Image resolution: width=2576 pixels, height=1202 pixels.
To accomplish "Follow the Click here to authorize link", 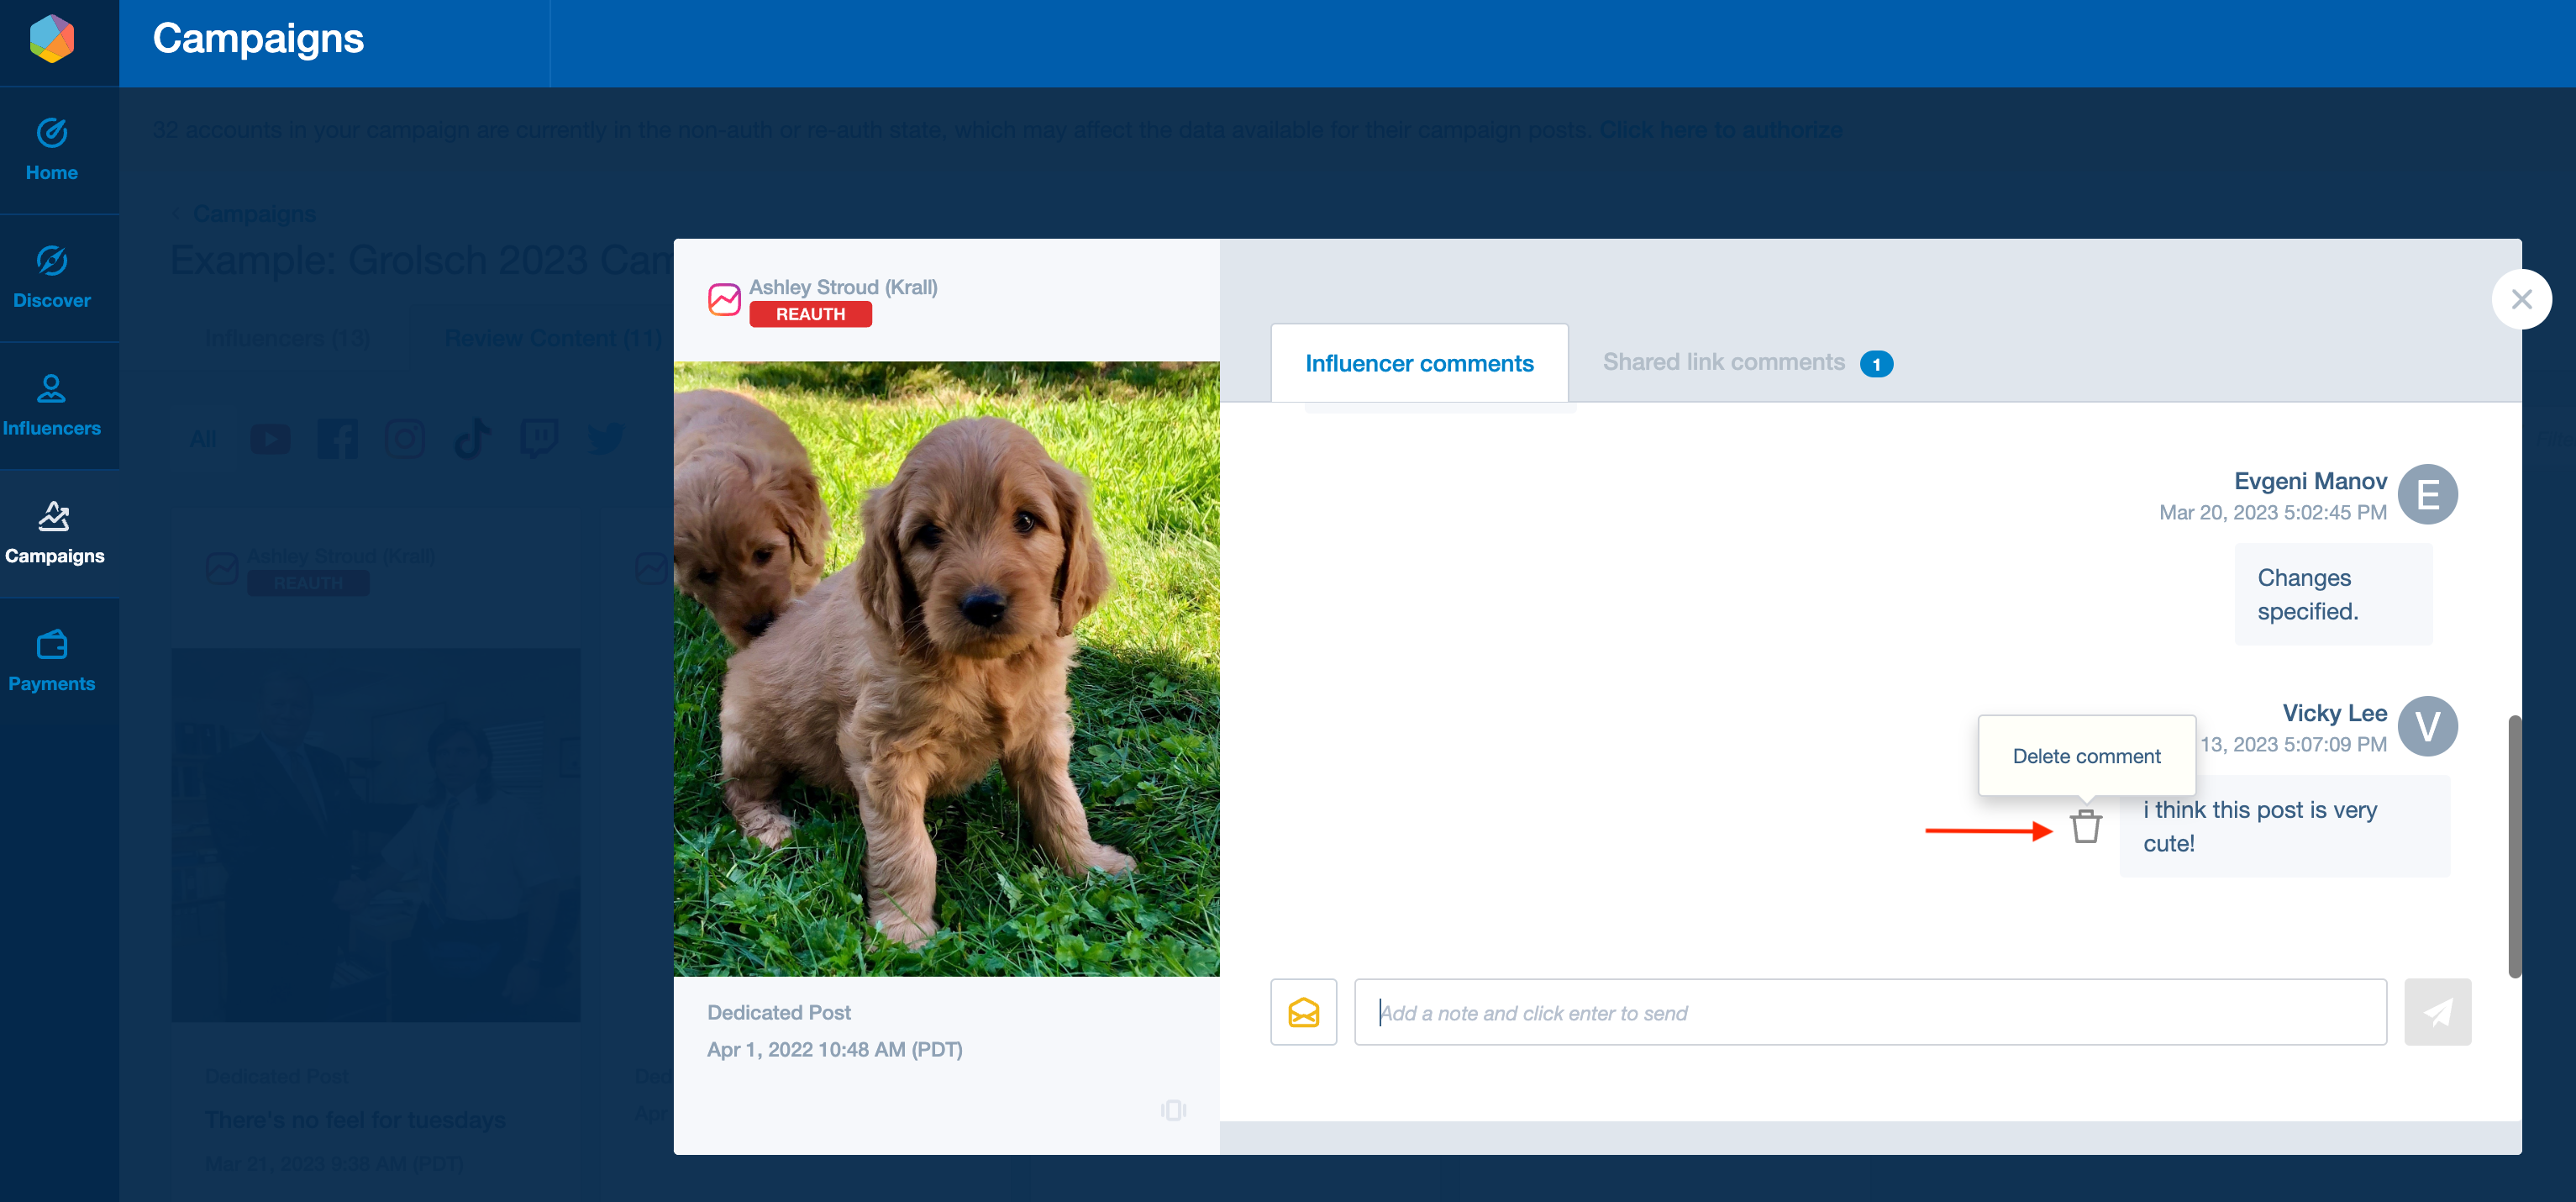I will coord(1720,130).
